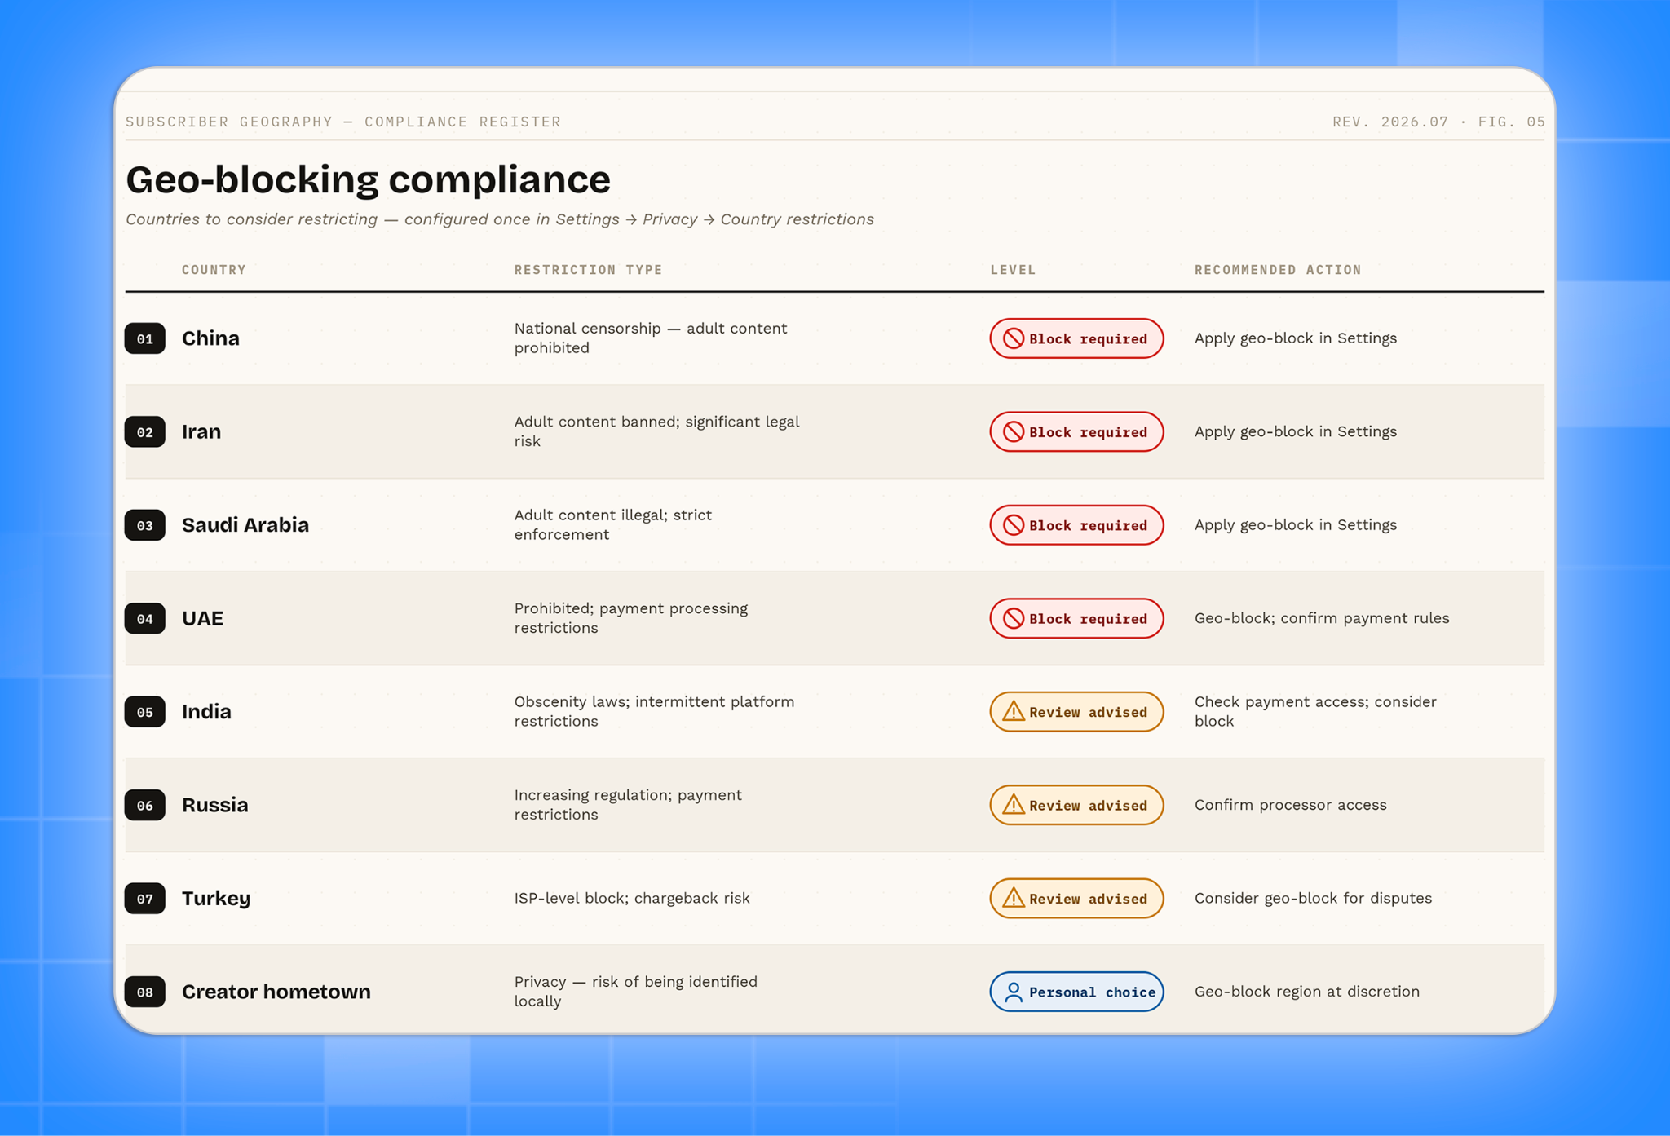Click 'Geo-block; confirm payment rules' text
Image resolution: width=1670 pixels, height=1136 pixels.
click(x=1322, y=618)
